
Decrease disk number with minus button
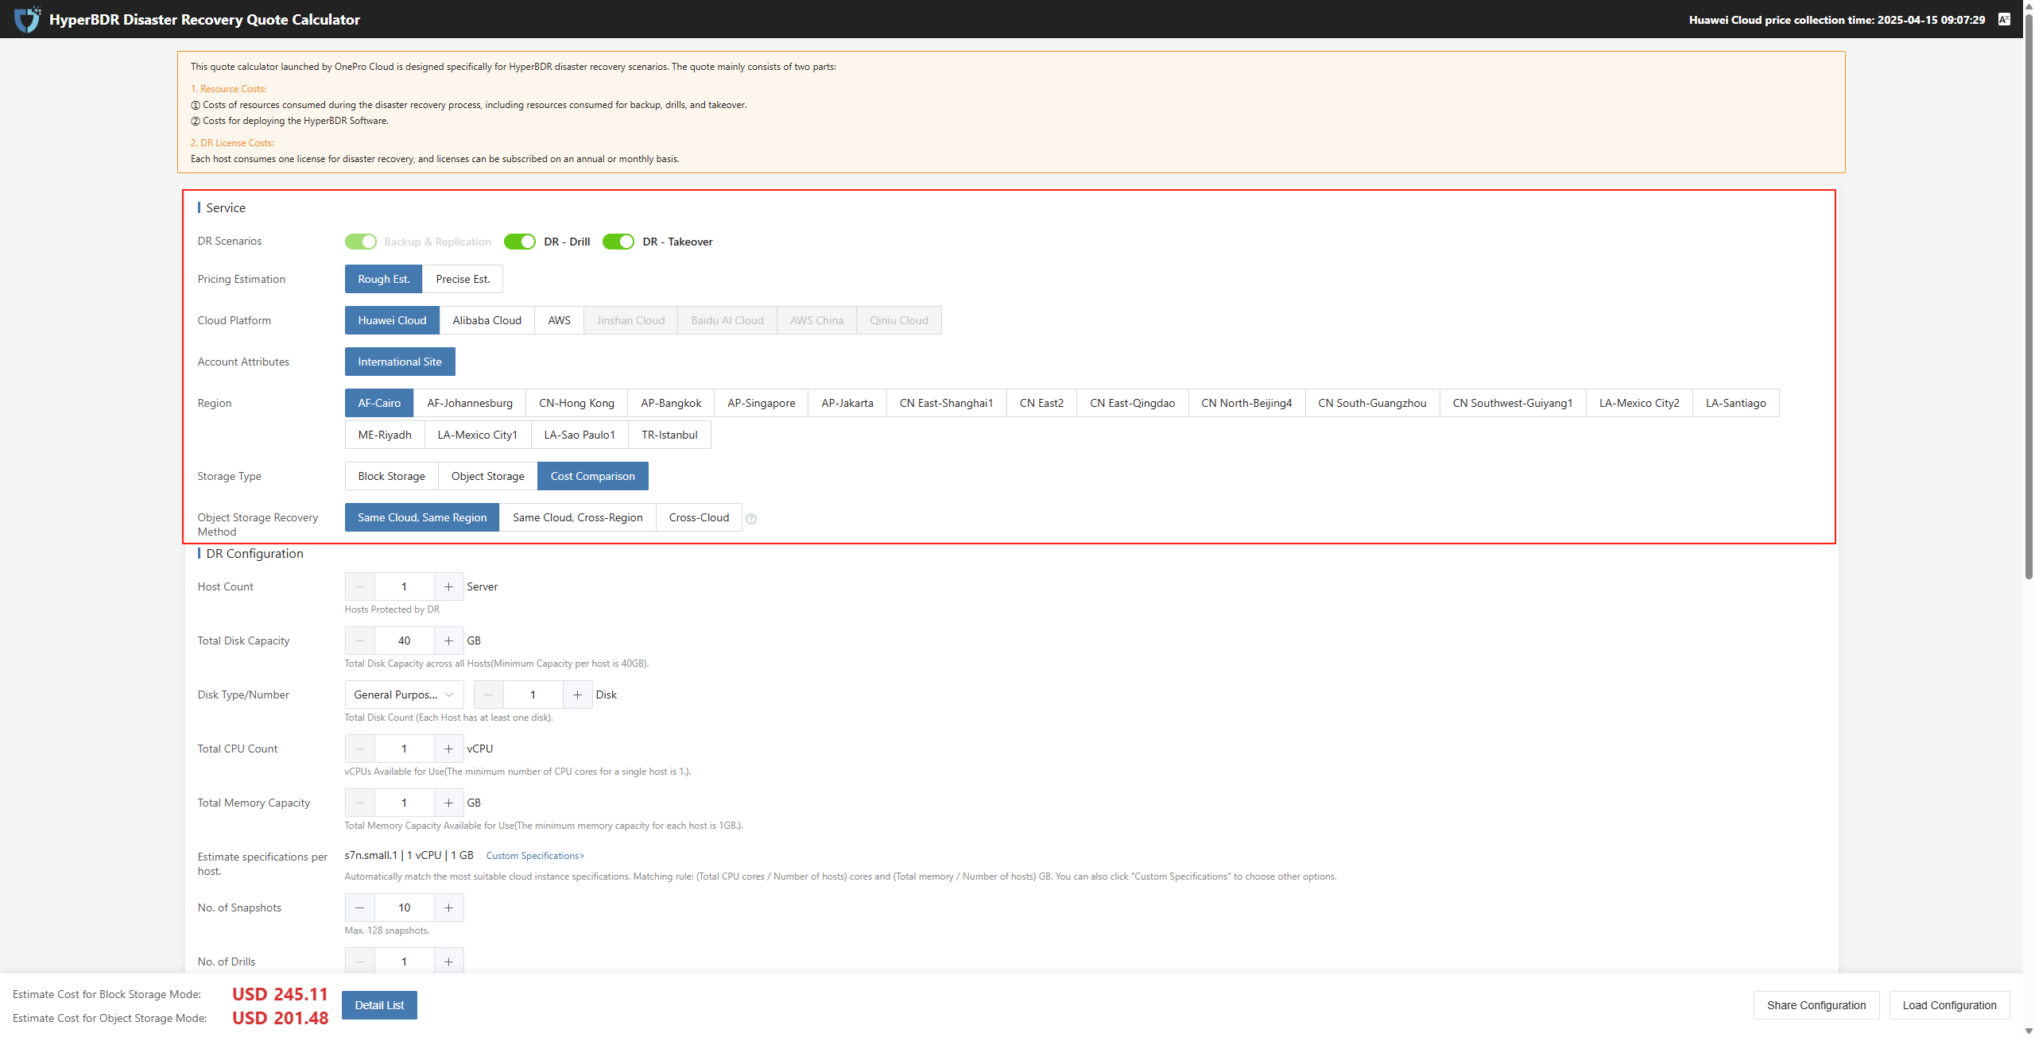[489, 695]
